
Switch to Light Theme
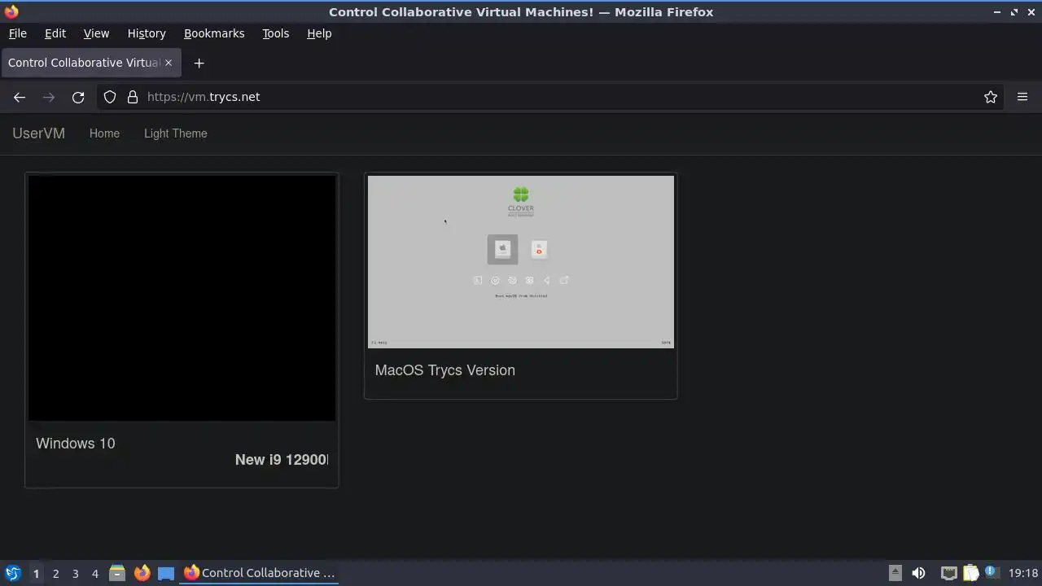[176, 133]
